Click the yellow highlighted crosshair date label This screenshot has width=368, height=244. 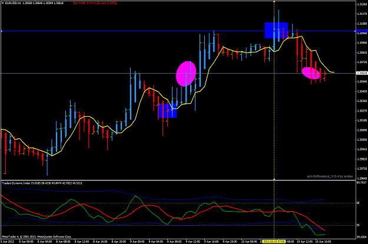point(274,242)
